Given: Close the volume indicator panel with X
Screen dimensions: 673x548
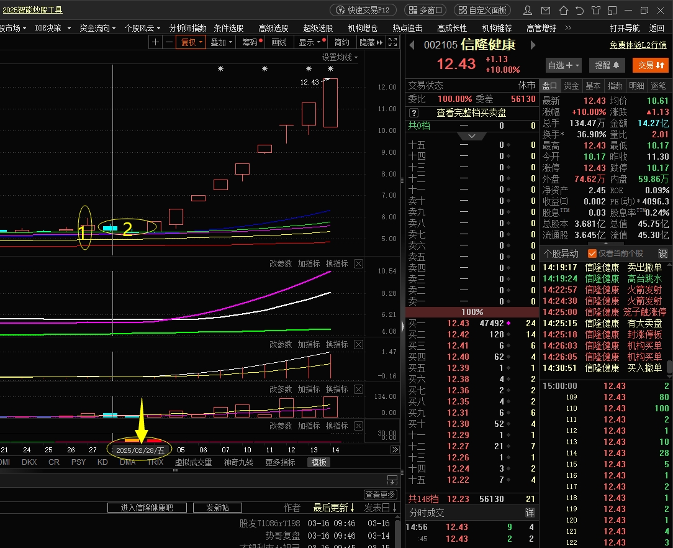Looking at the screenshot, I should (358, 389).
